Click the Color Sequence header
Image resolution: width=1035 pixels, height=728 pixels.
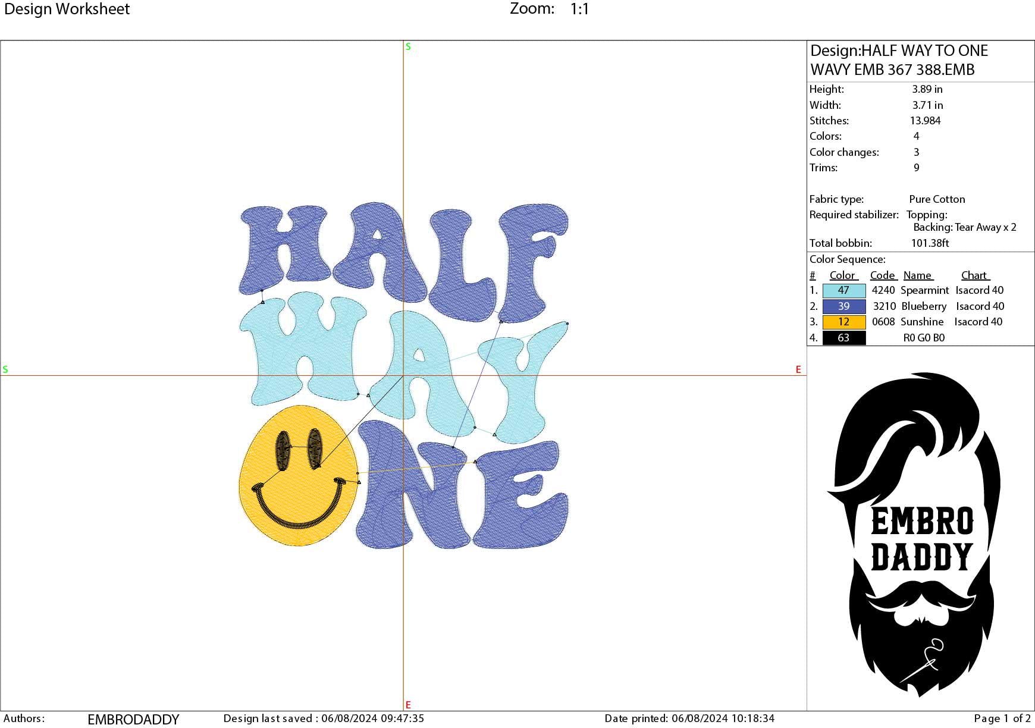[848, 259]
